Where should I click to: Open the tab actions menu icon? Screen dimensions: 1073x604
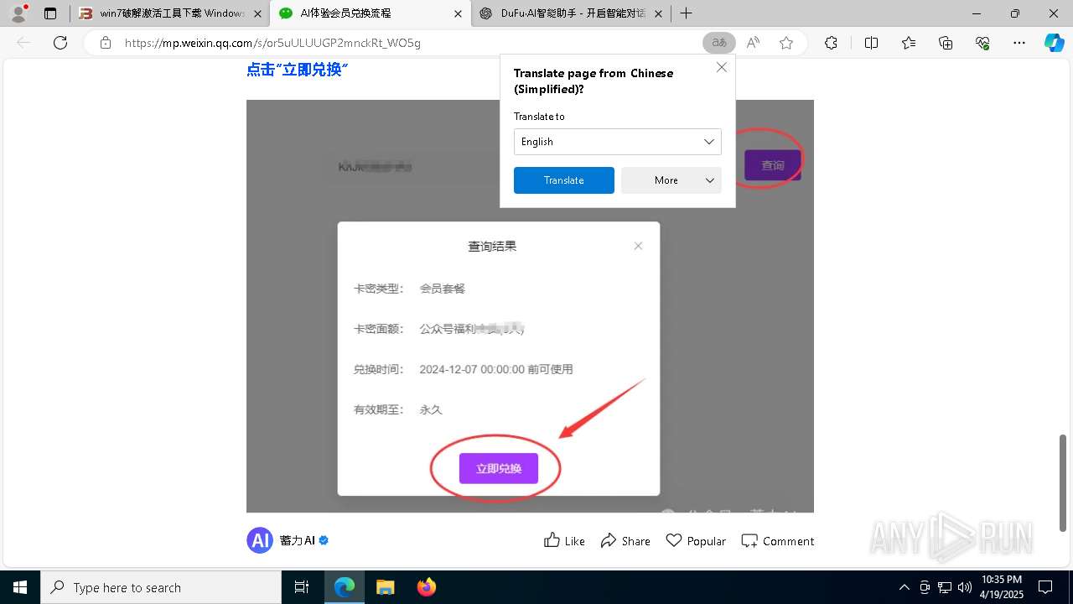50,13
